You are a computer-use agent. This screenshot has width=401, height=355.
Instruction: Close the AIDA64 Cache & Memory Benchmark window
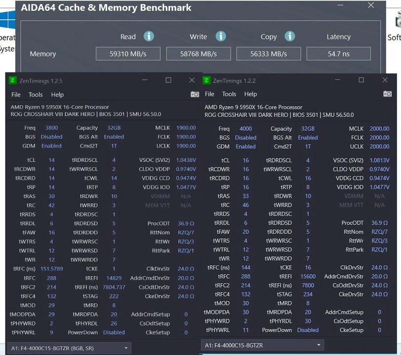pos(371,5)
